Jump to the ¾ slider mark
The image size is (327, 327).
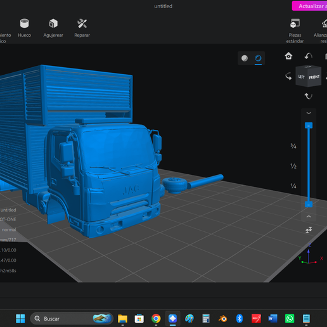click(293, 146)
